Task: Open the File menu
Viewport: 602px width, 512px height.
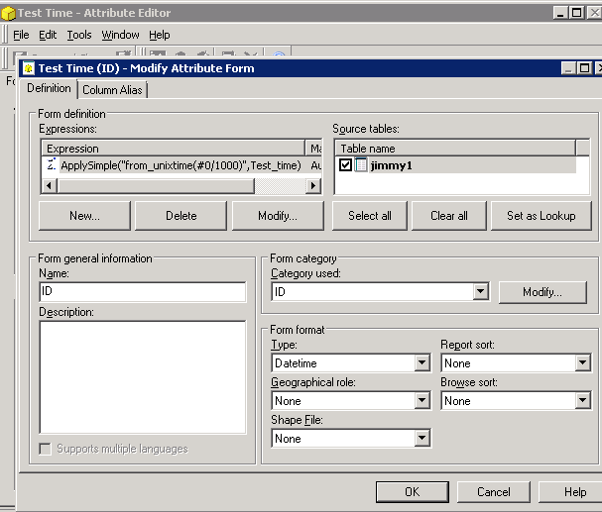Action: click(21, 35)
